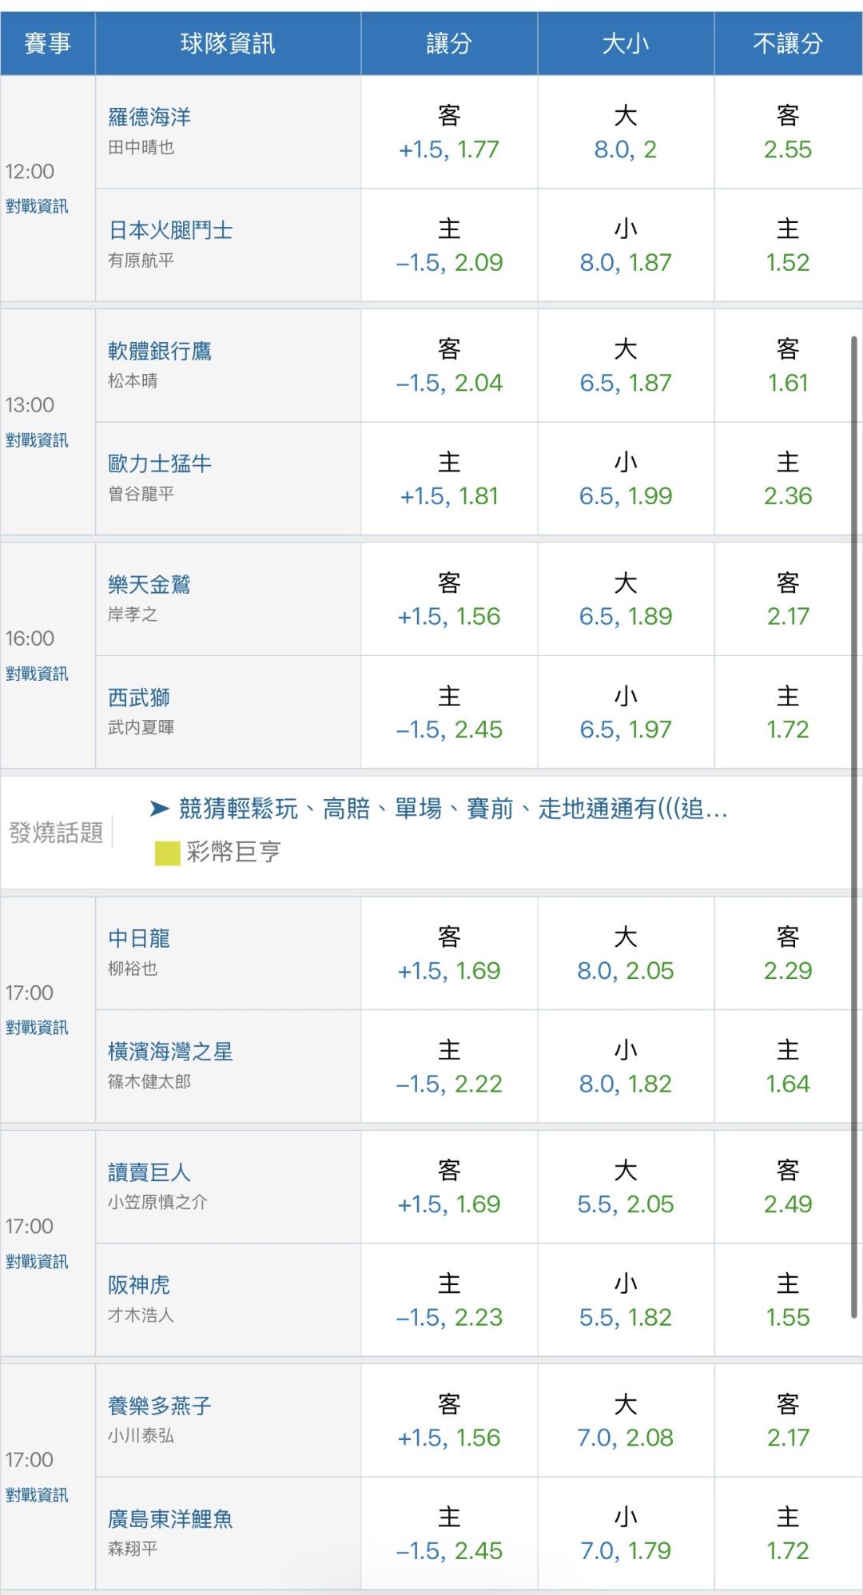Screen dimensions: 863x1595
Task: Click the arrow icon before 競猜輕鬆玩 topic
Action: 160,809
